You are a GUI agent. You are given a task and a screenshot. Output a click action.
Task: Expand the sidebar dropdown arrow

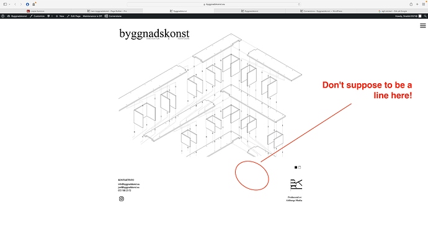[9, 4]
